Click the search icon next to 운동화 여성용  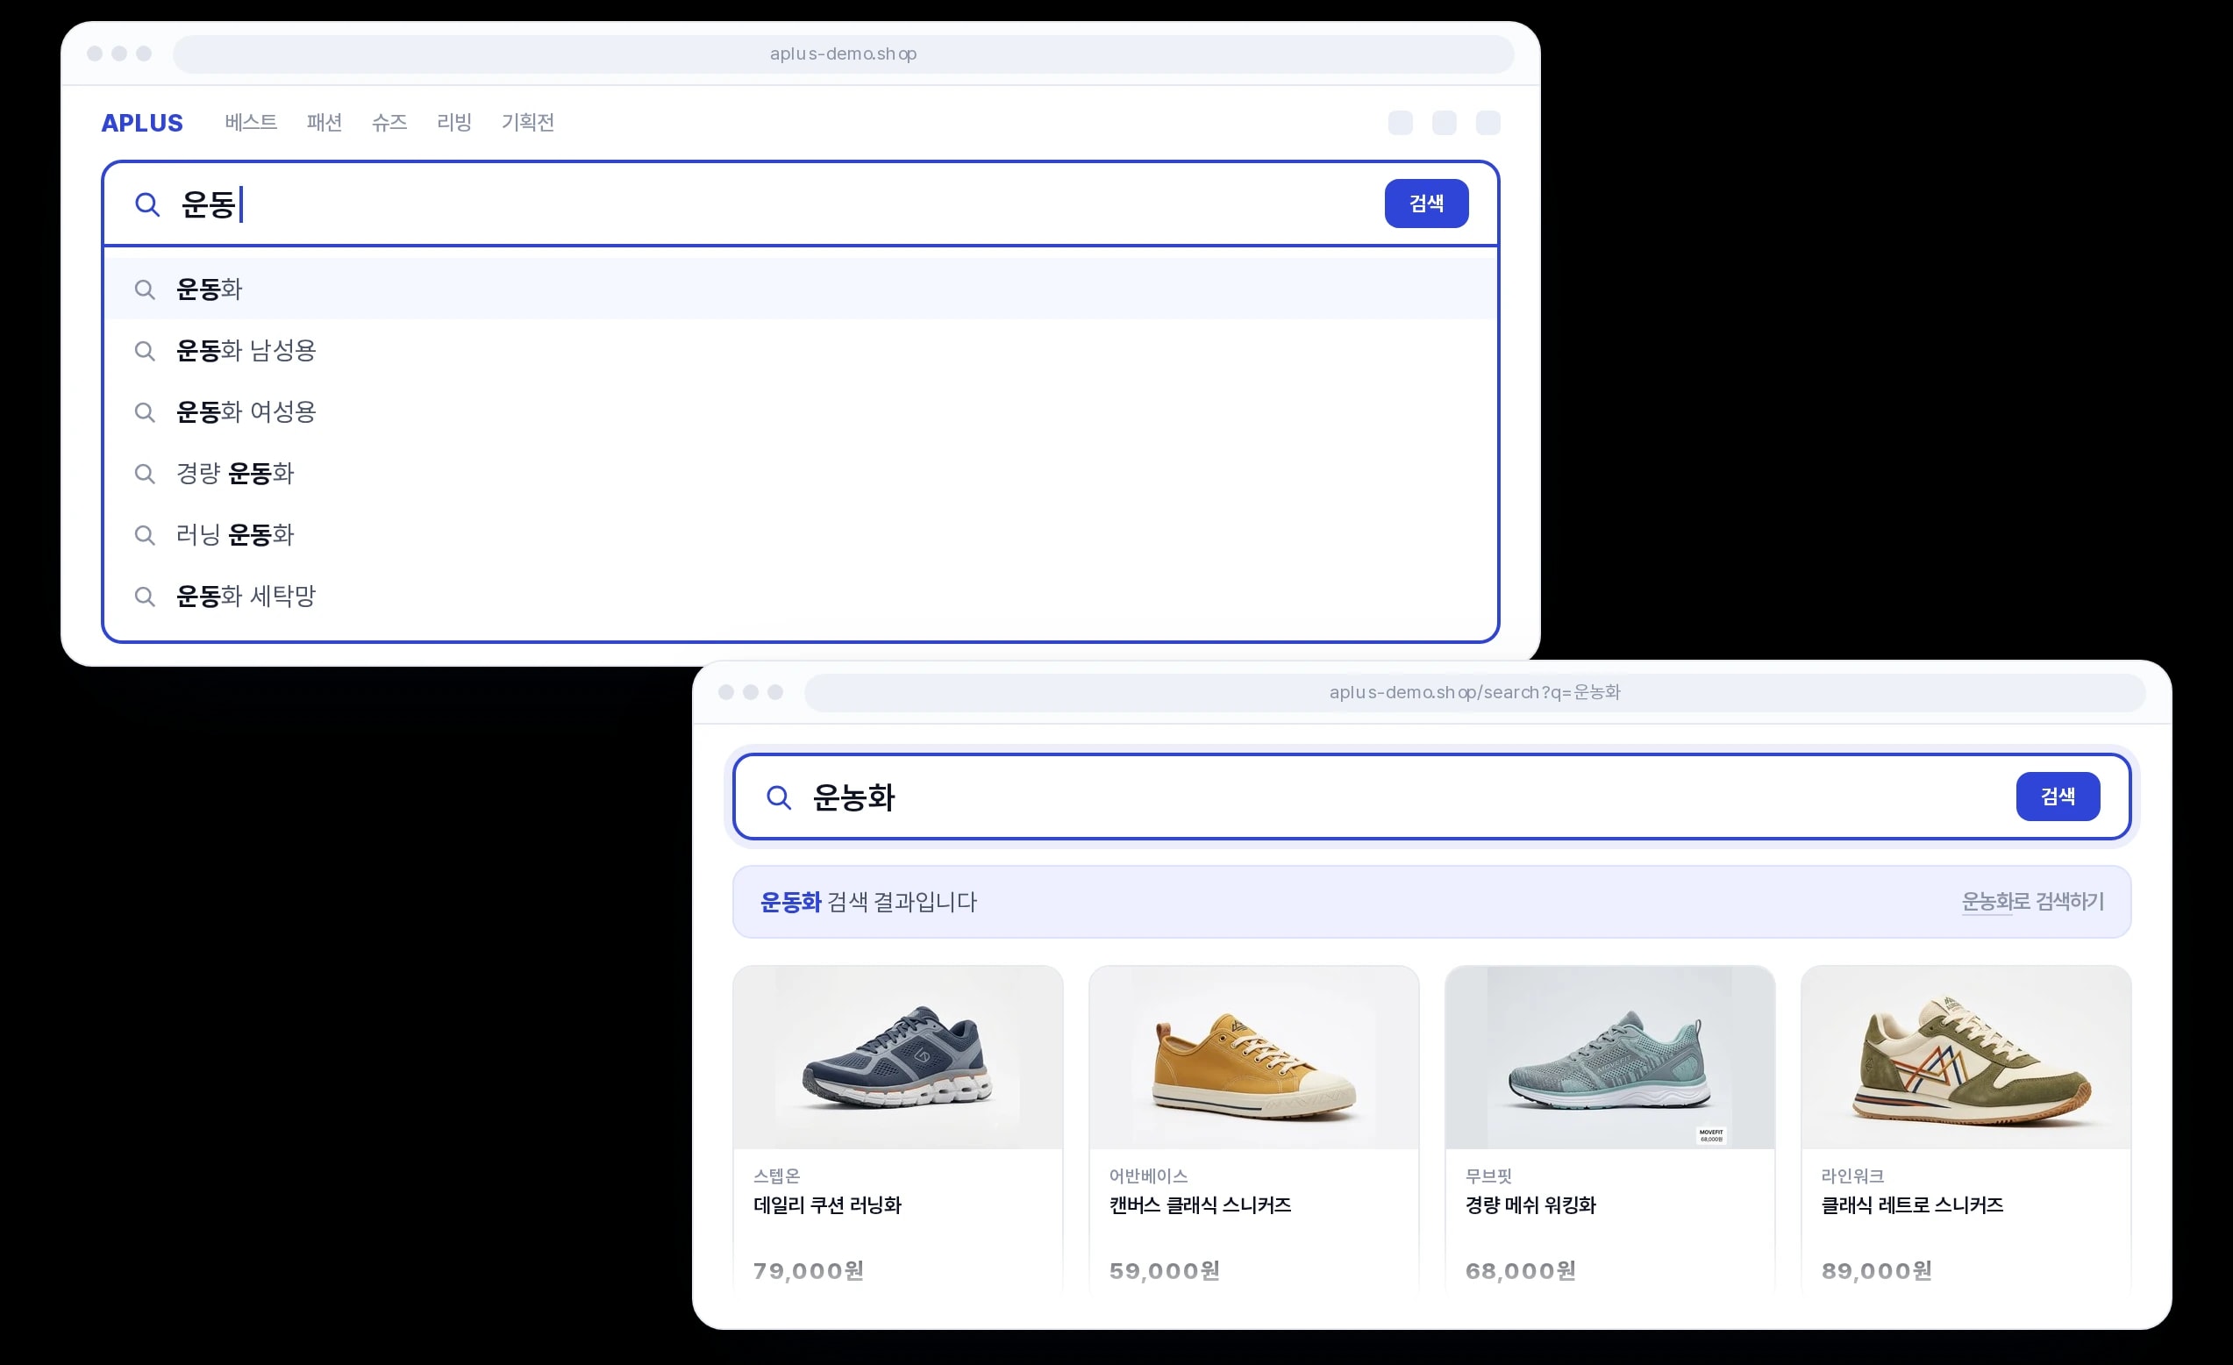click(x=144, y=412)
